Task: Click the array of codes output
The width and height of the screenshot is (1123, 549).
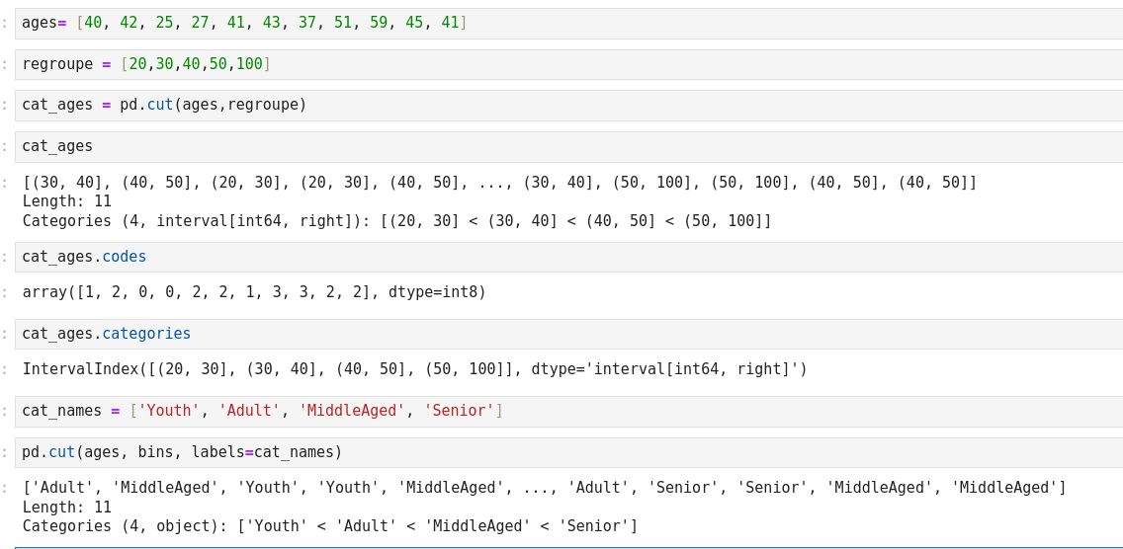Action: click(254, 292)
